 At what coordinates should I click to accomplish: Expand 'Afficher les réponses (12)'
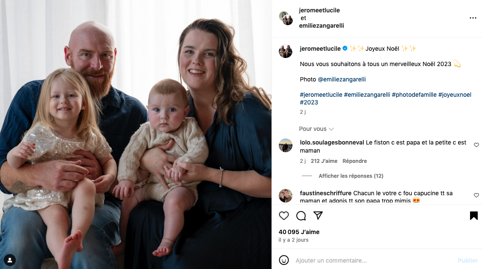point(351,176)
